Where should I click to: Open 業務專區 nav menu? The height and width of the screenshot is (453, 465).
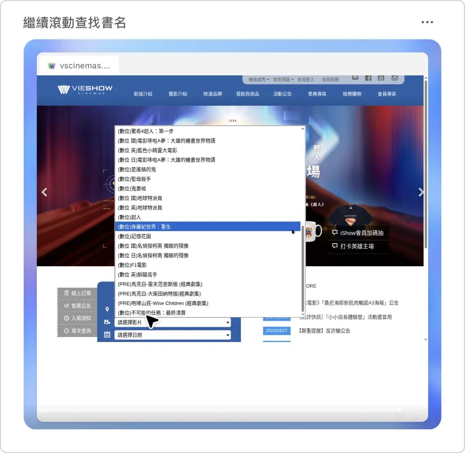317,94
